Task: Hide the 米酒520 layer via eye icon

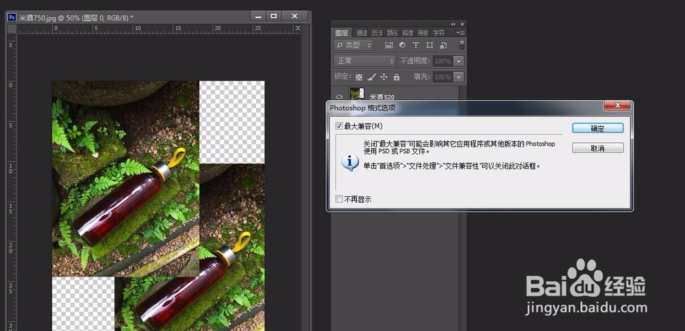Action: [x=339, y=97]
